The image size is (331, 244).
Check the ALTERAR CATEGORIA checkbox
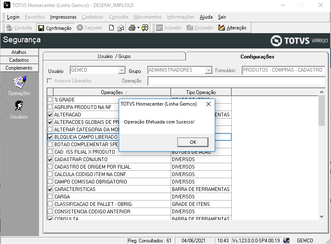click(50, 129)
